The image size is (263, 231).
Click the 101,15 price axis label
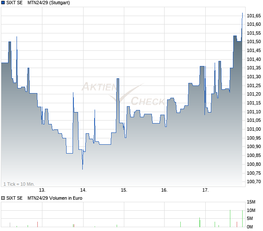click(254, 103)
